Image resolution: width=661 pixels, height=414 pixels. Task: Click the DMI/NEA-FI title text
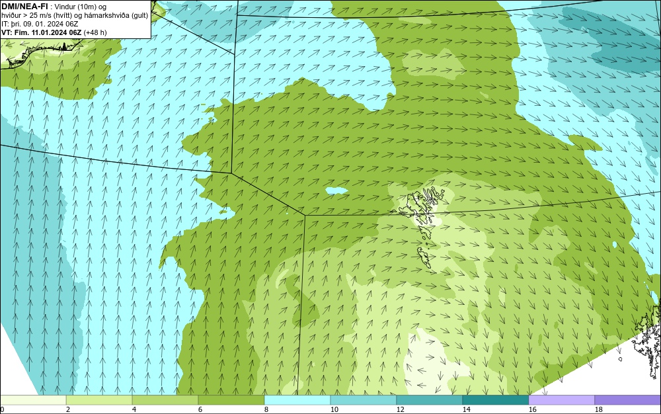pos(24,7)
